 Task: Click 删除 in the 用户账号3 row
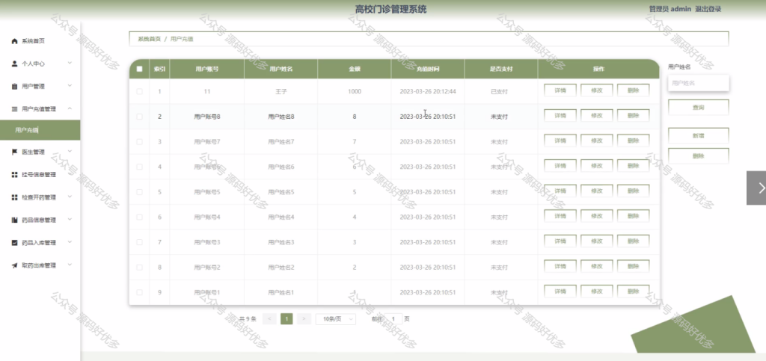633,241
